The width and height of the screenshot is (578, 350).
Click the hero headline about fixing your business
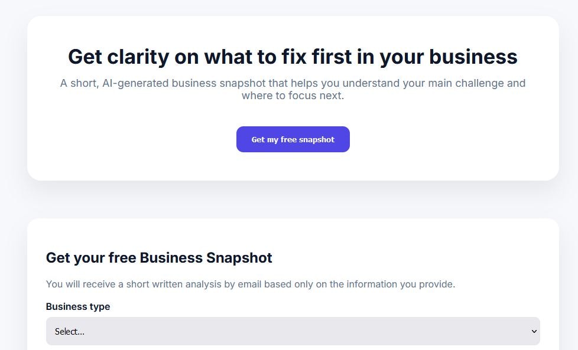tap(293, 57)
